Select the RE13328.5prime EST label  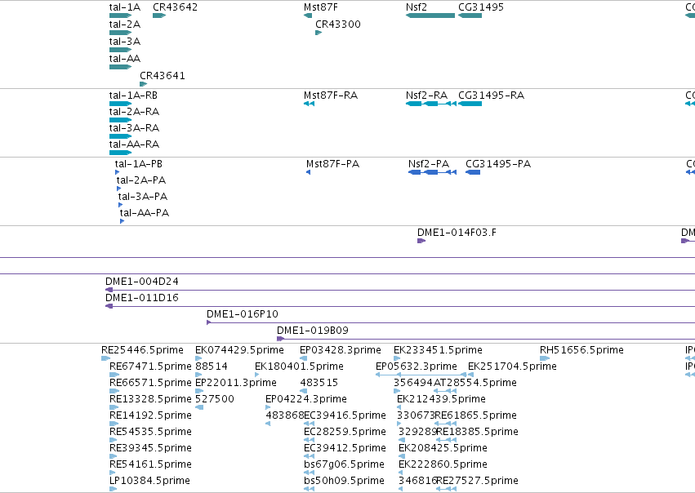click(150, 399)
